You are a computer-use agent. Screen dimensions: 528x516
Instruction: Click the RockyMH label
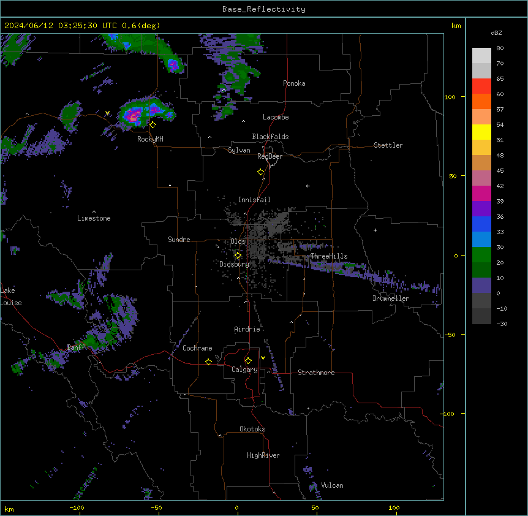click(x=150, y=139)
